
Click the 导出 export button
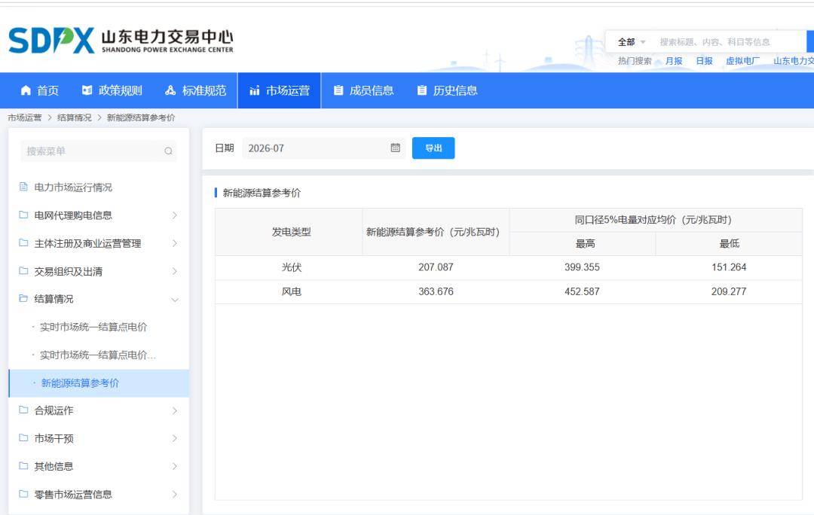[433, 148]
